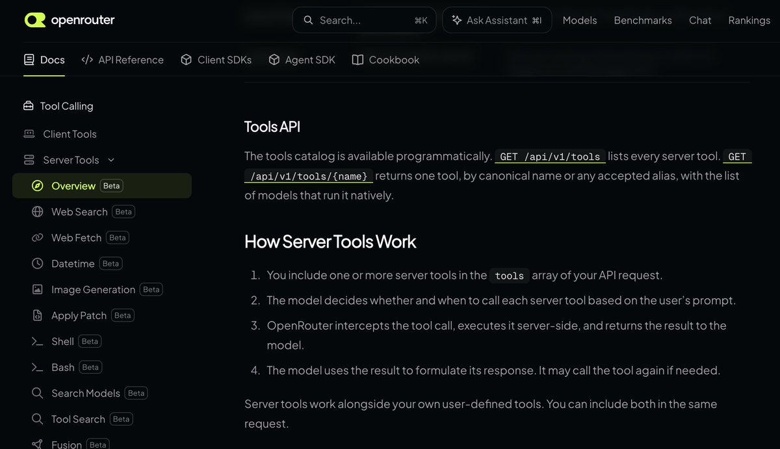Click the open book icon for Cookbook
This screenshot has height=449, width=780.
[x=357, y=60]
